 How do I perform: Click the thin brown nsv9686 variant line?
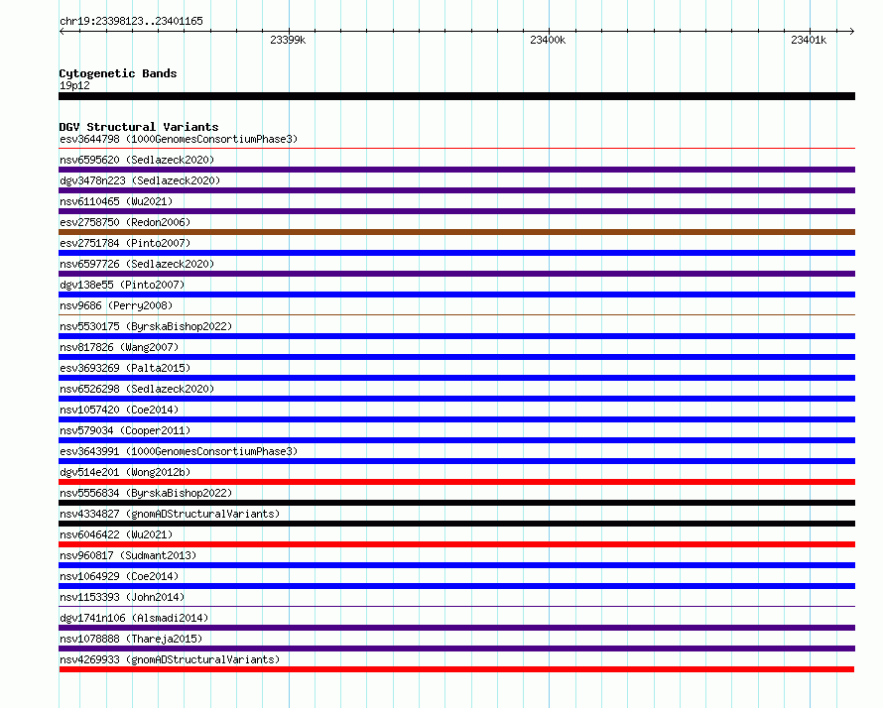(456, 315)
